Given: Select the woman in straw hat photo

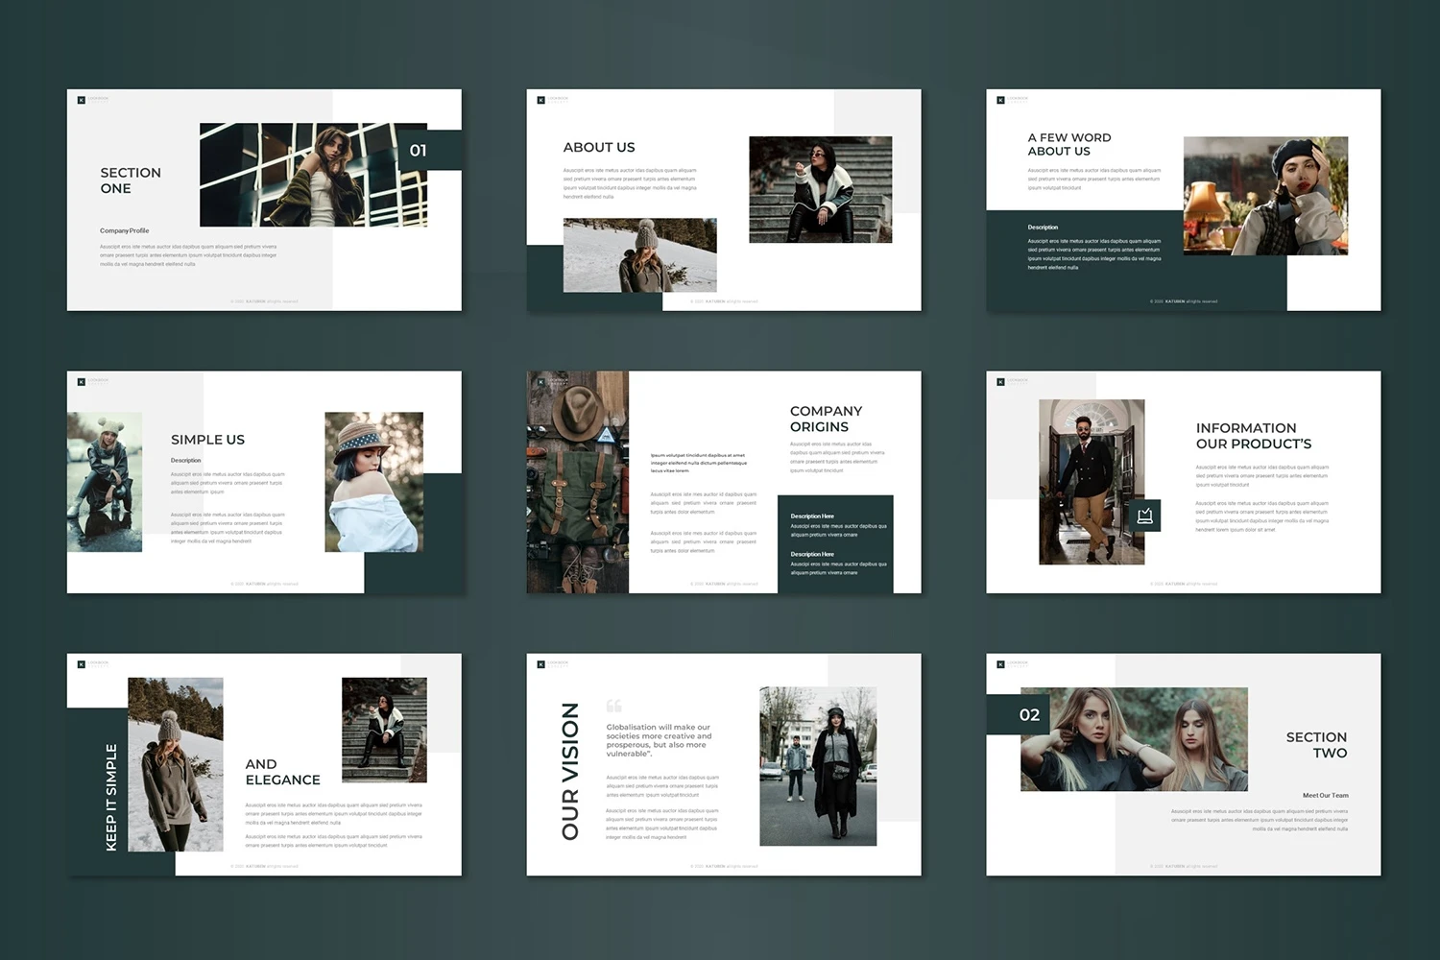Looking at the screenshot, I should pyautogui.click(x=374, y=482).
